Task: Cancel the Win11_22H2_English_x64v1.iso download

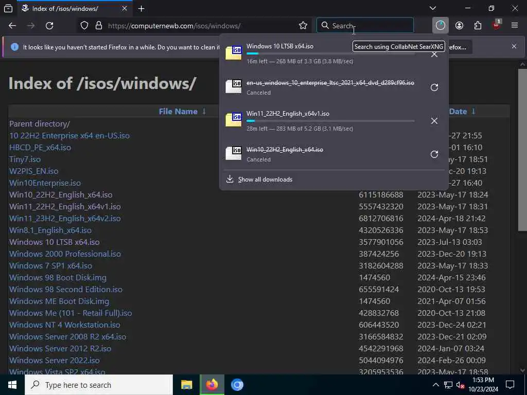Action: [x=434, y=121]
